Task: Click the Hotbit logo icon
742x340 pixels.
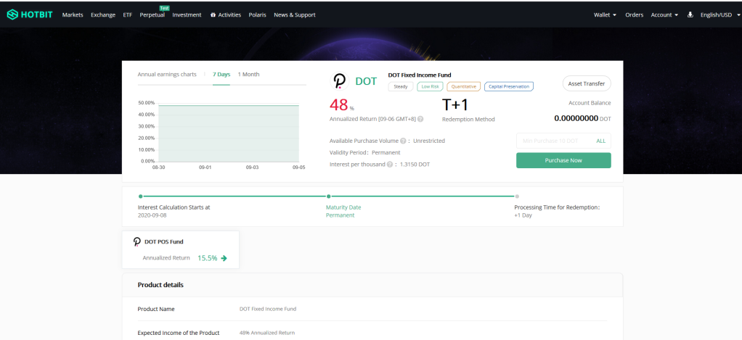Action: (x=12, y=14)
